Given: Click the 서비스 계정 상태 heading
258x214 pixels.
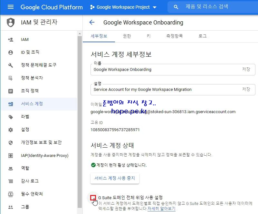Looking at the screenshot, I should tap(112, 146).
